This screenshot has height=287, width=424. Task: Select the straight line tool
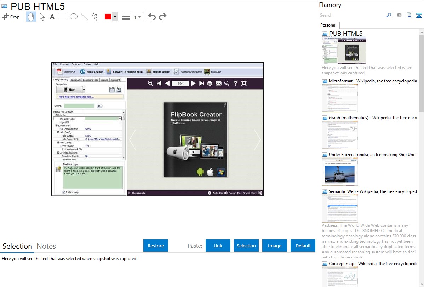(84, 17)
